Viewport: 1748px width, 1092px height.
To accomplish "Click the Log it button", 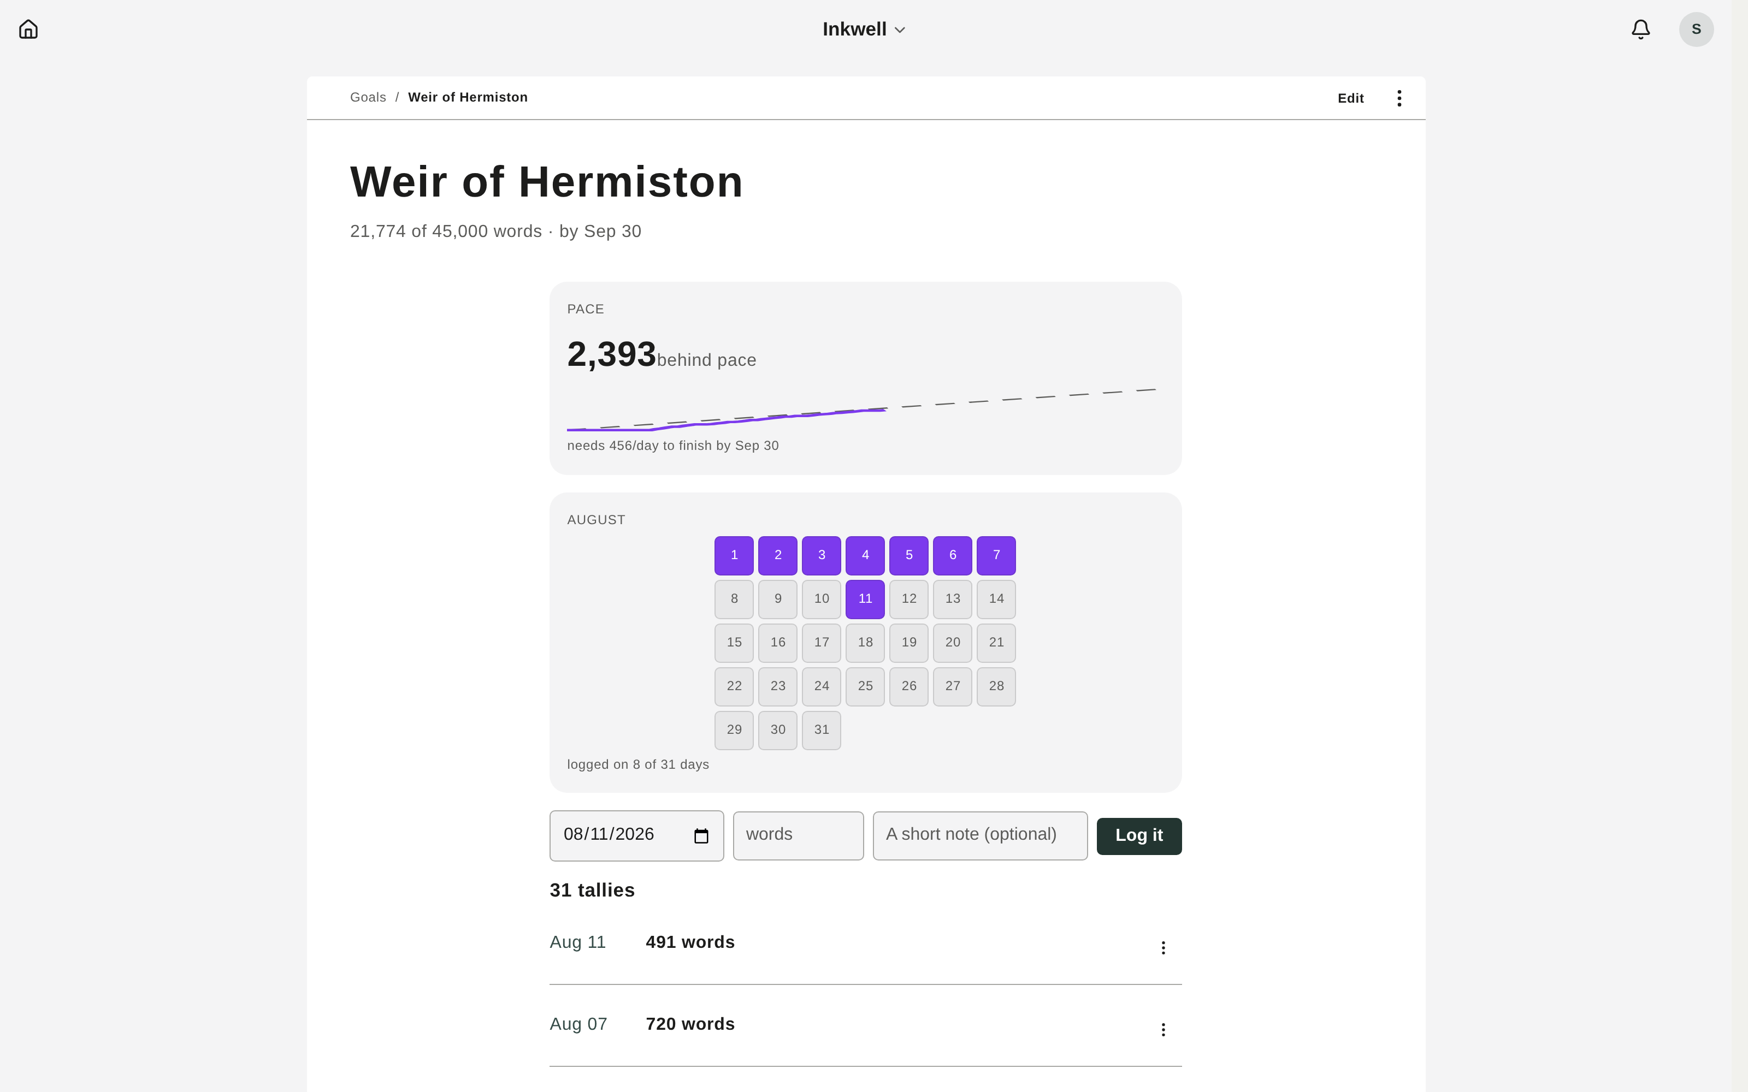I will point(1138,835).
